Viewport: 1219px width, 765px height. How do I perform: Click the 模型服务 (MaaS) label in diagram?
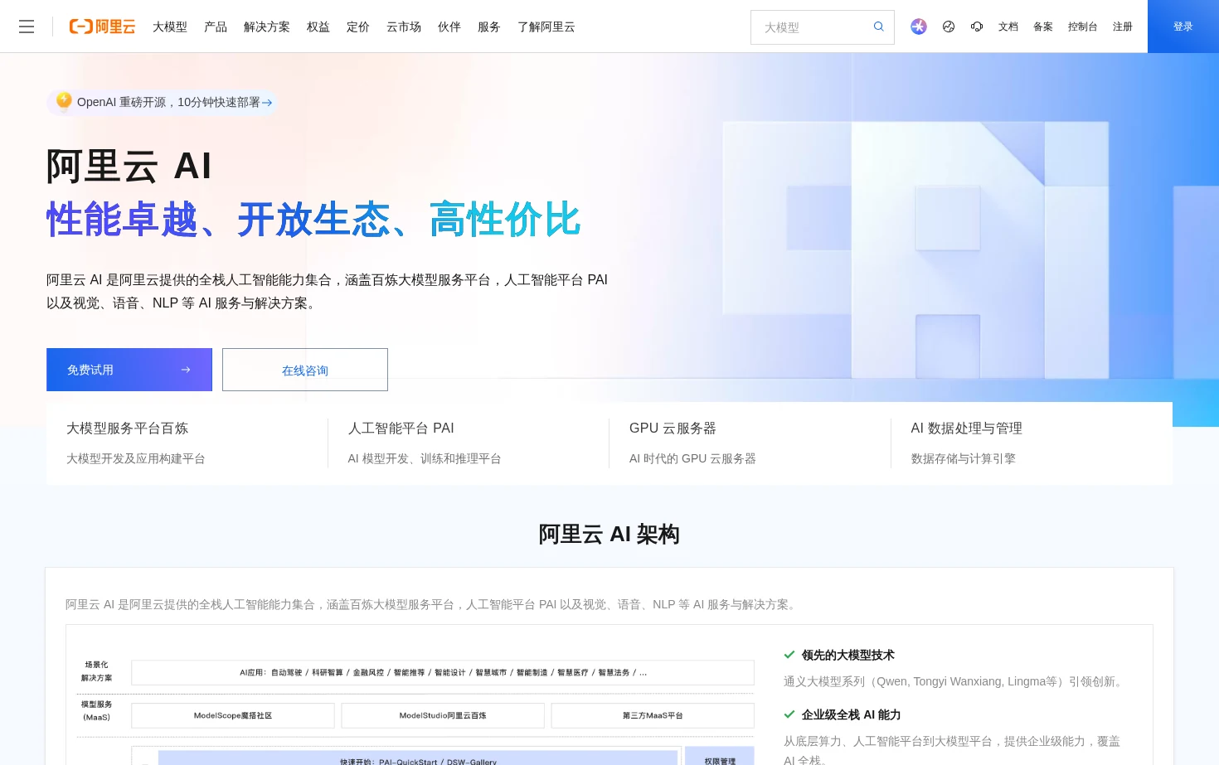[x=96, y=710]
